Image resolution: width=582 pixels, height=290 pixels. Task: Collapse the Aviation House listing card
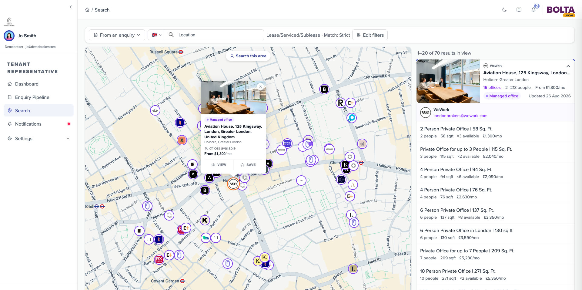(x=568, y=66)
